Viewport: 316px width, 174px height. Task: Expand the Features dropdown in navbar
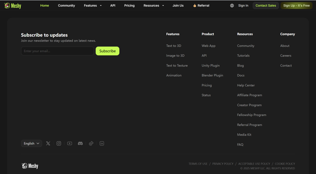93,6
